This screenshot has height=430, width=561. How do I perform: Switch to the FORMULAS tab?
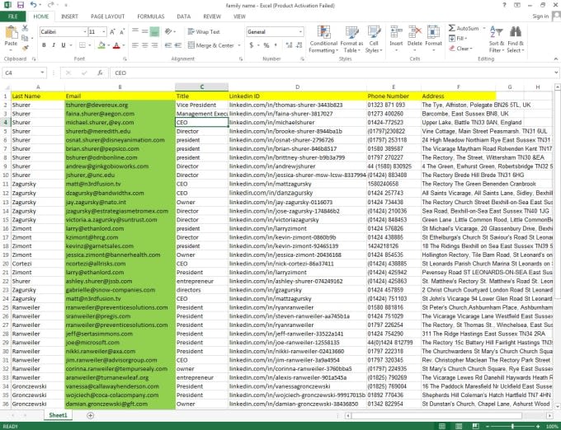(x=151, y=16)
